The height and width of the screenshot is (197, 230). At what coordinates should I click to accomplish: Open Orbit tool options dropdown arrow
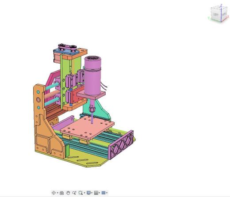click(57, 193)
